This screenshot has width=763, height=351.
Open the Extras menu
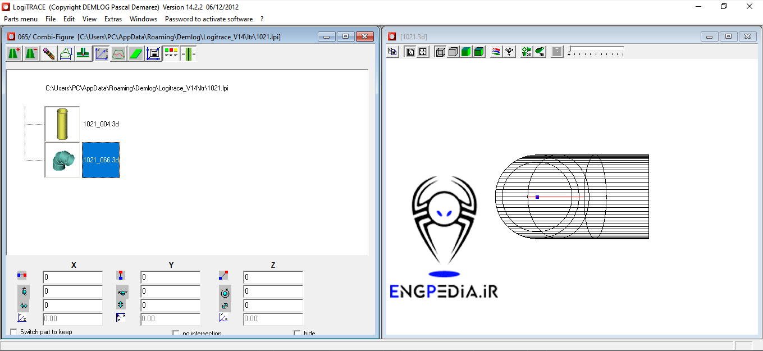coord(113,19)
